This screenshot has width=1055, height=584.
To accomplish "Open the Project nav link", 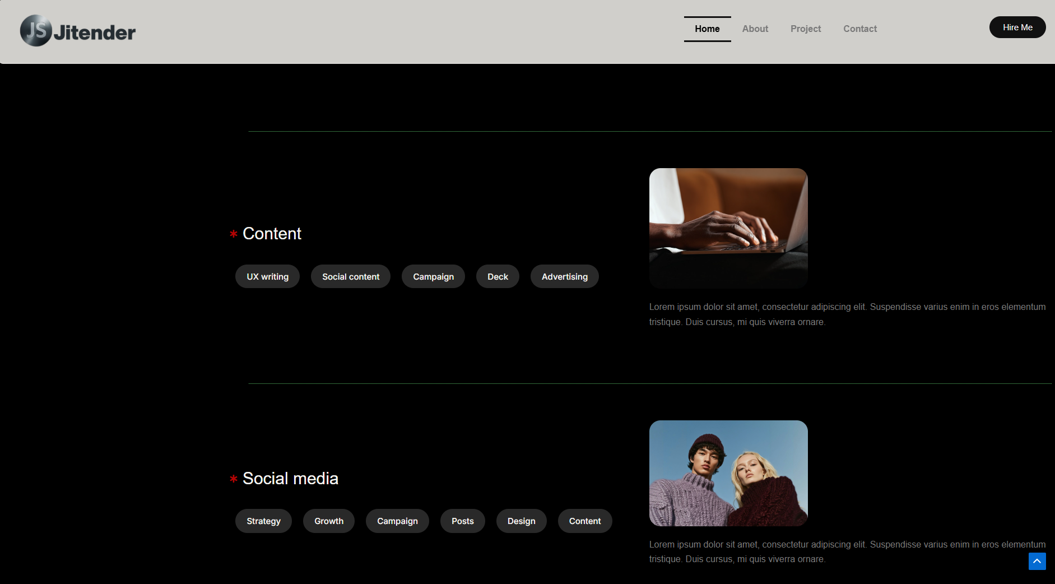I will coord(805,29).
